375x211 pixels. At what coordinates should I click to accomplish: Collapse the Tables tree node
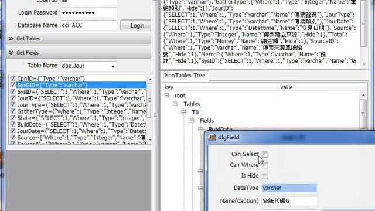[x=175, y=104]
